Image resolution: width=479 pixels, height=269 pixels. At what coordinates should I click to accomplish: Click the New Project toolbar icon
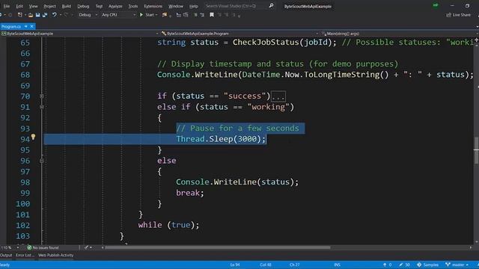20,15
